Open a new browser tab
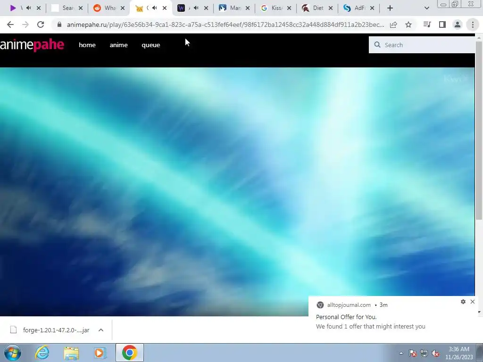The height and width of the screenshot is (362, 483). tap(390, 8)
